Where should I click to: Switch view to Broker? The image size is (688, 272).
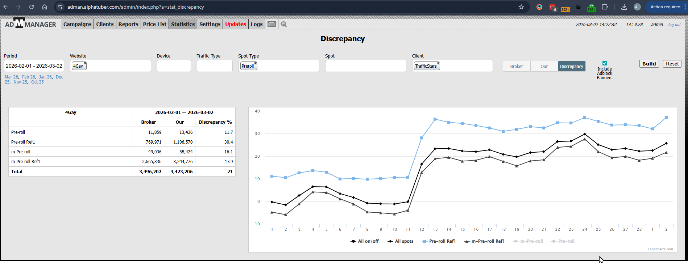[x=516, y=66]
